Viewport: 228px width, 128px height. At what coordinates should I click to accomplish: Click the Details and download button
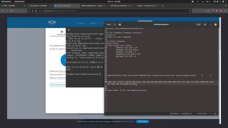58,85
